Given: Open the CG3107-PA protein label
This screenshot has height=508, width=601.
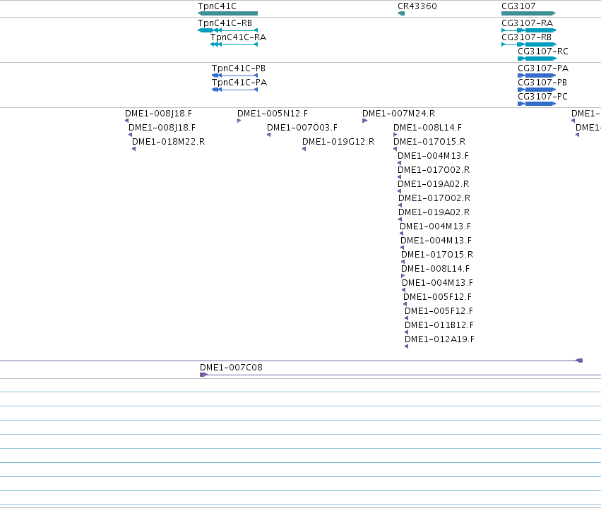Looking at the screenshot, I should coord(543,68).
